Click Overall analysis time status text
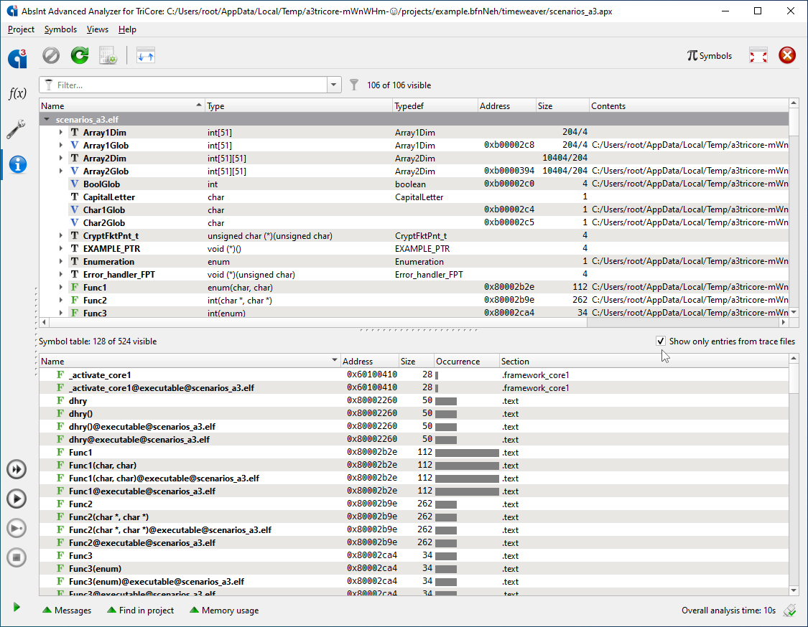Image resolution: width=808 pixels, height=627 pixels. [x=728, y=610]
